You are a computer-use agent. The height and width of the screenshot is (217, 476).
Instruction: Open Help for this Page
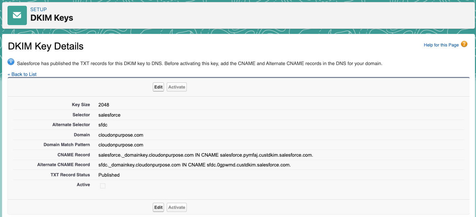point(441,44)
